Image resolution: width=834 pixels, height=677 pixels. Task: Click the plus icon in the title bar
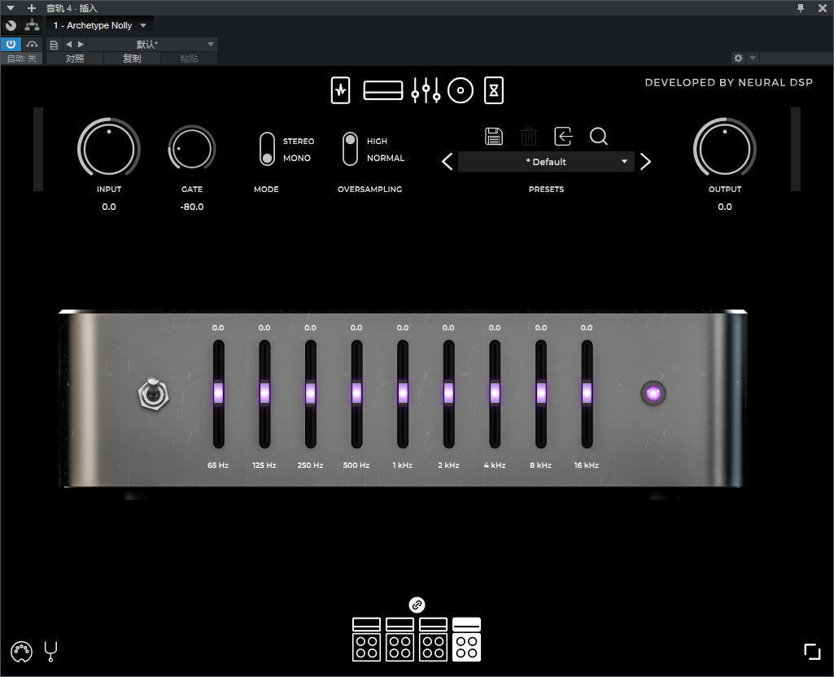click(32, 8)
